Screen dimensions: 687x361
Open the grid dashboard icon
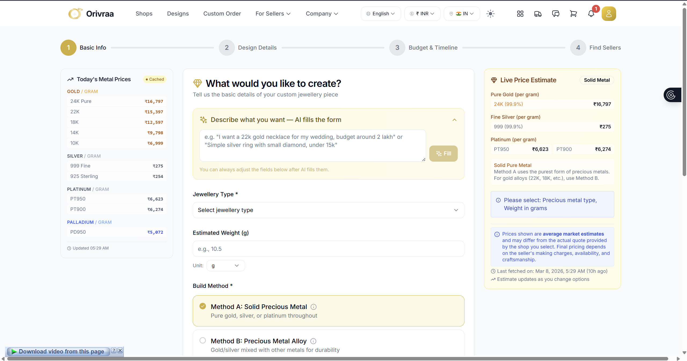pos(520,14)
